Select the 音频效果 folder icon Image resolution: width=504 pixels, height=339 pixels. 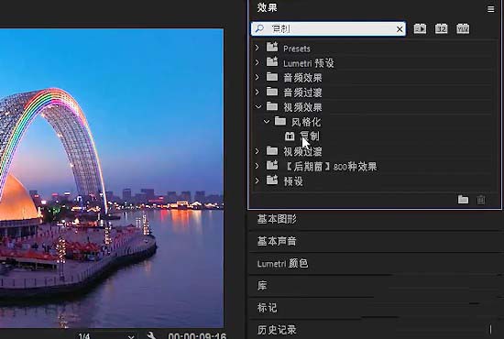pos(272,77)
